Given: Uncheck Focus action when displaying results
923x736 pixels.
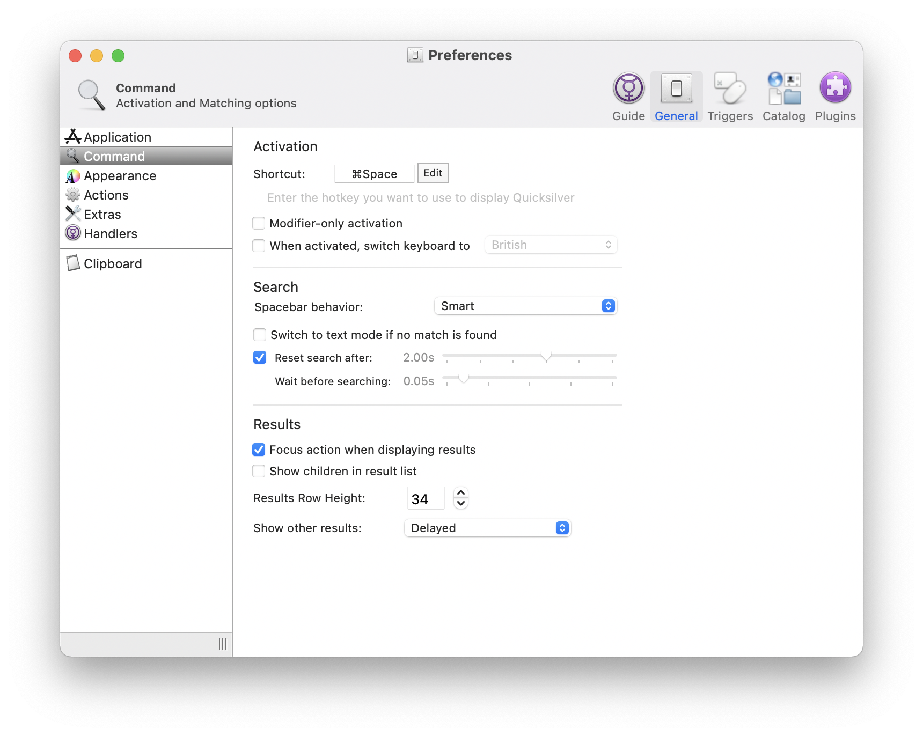Looking at the screenshot, I should [x=259, y=450].
